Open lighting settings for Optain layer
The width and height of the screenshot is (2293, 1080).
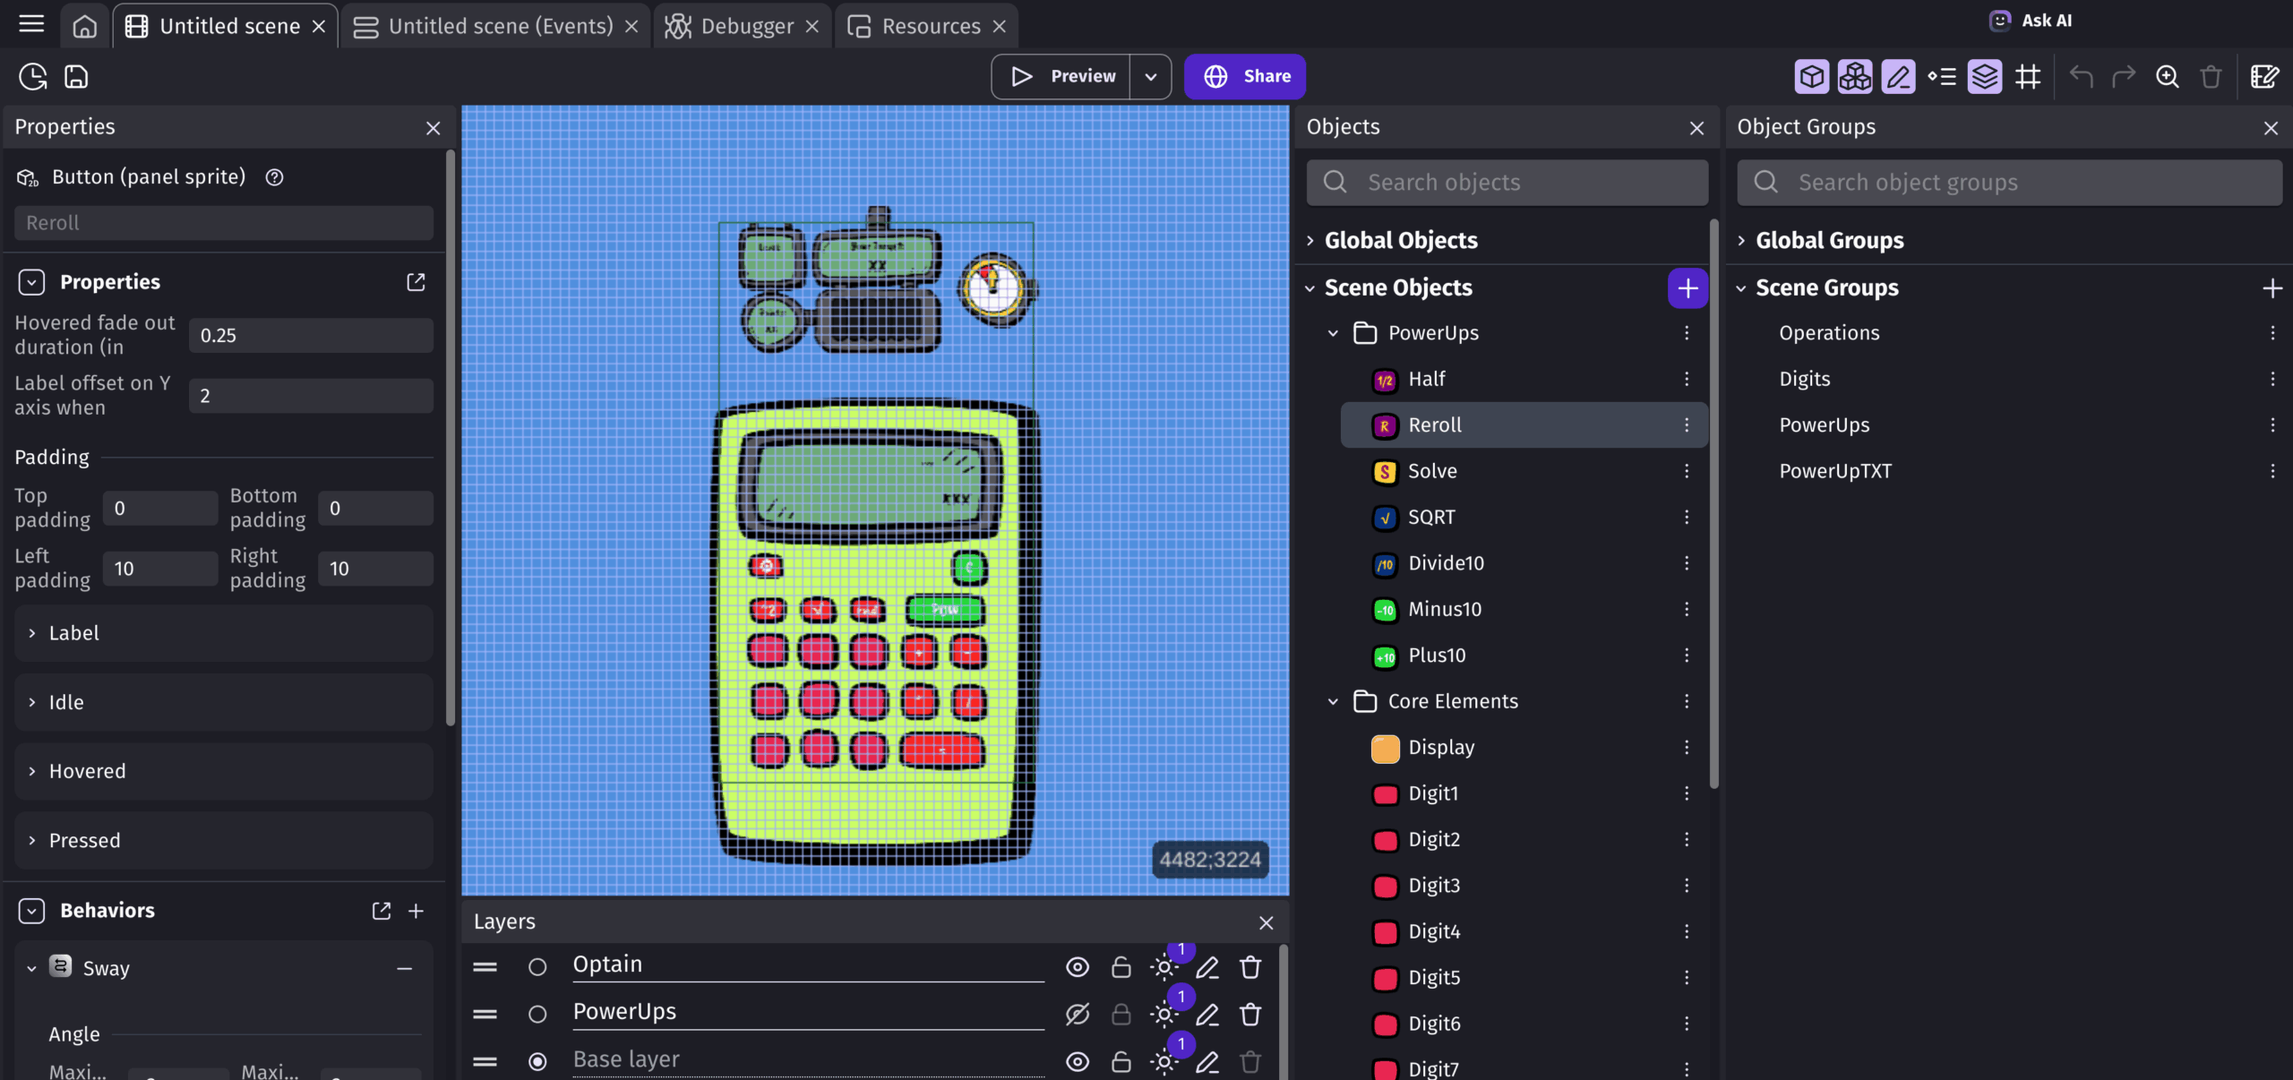coord(1164,967)
